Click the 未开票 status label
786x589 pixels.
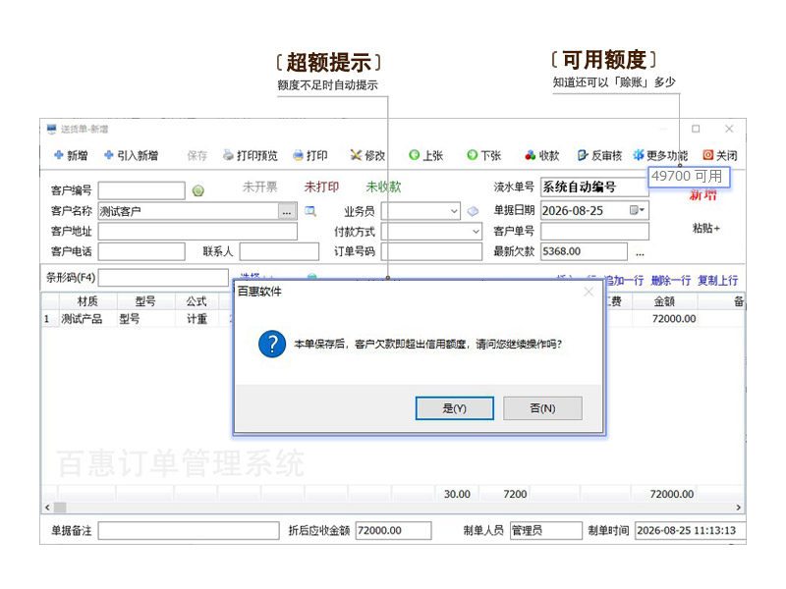click(259, 187)
